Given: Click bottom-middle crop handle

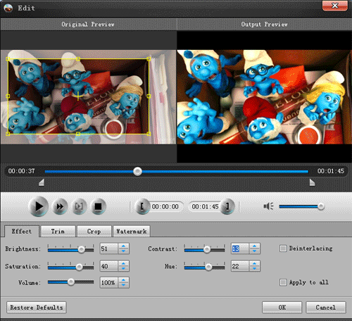Looking at the screenshot, I should pos(78,134).
